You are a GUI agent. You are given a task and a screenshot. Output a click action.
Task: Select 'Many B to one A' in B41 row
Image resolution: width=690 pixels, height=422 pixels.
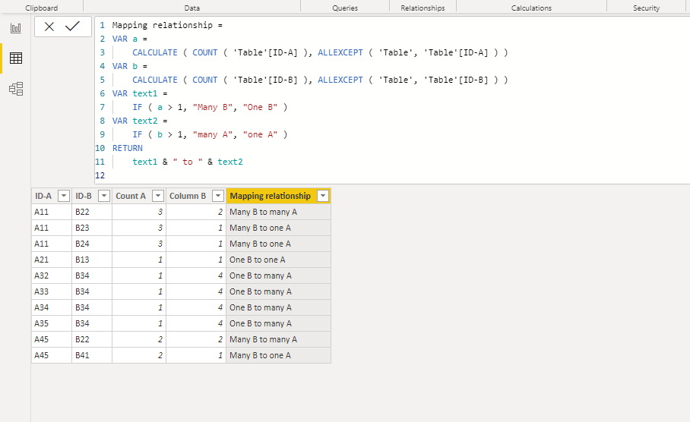[x=279, y=355]
